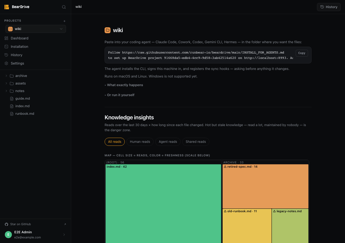Click the Knowledge insights heading
The width and height of the screenshot is (345, 243).
(129, 117)
